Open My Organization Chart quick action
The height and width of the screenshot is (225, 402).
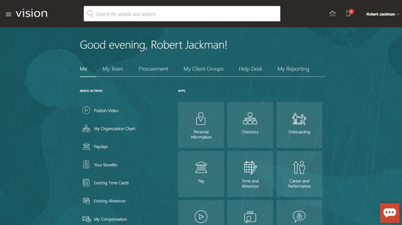pyautogui.click(x=114, y=129)
